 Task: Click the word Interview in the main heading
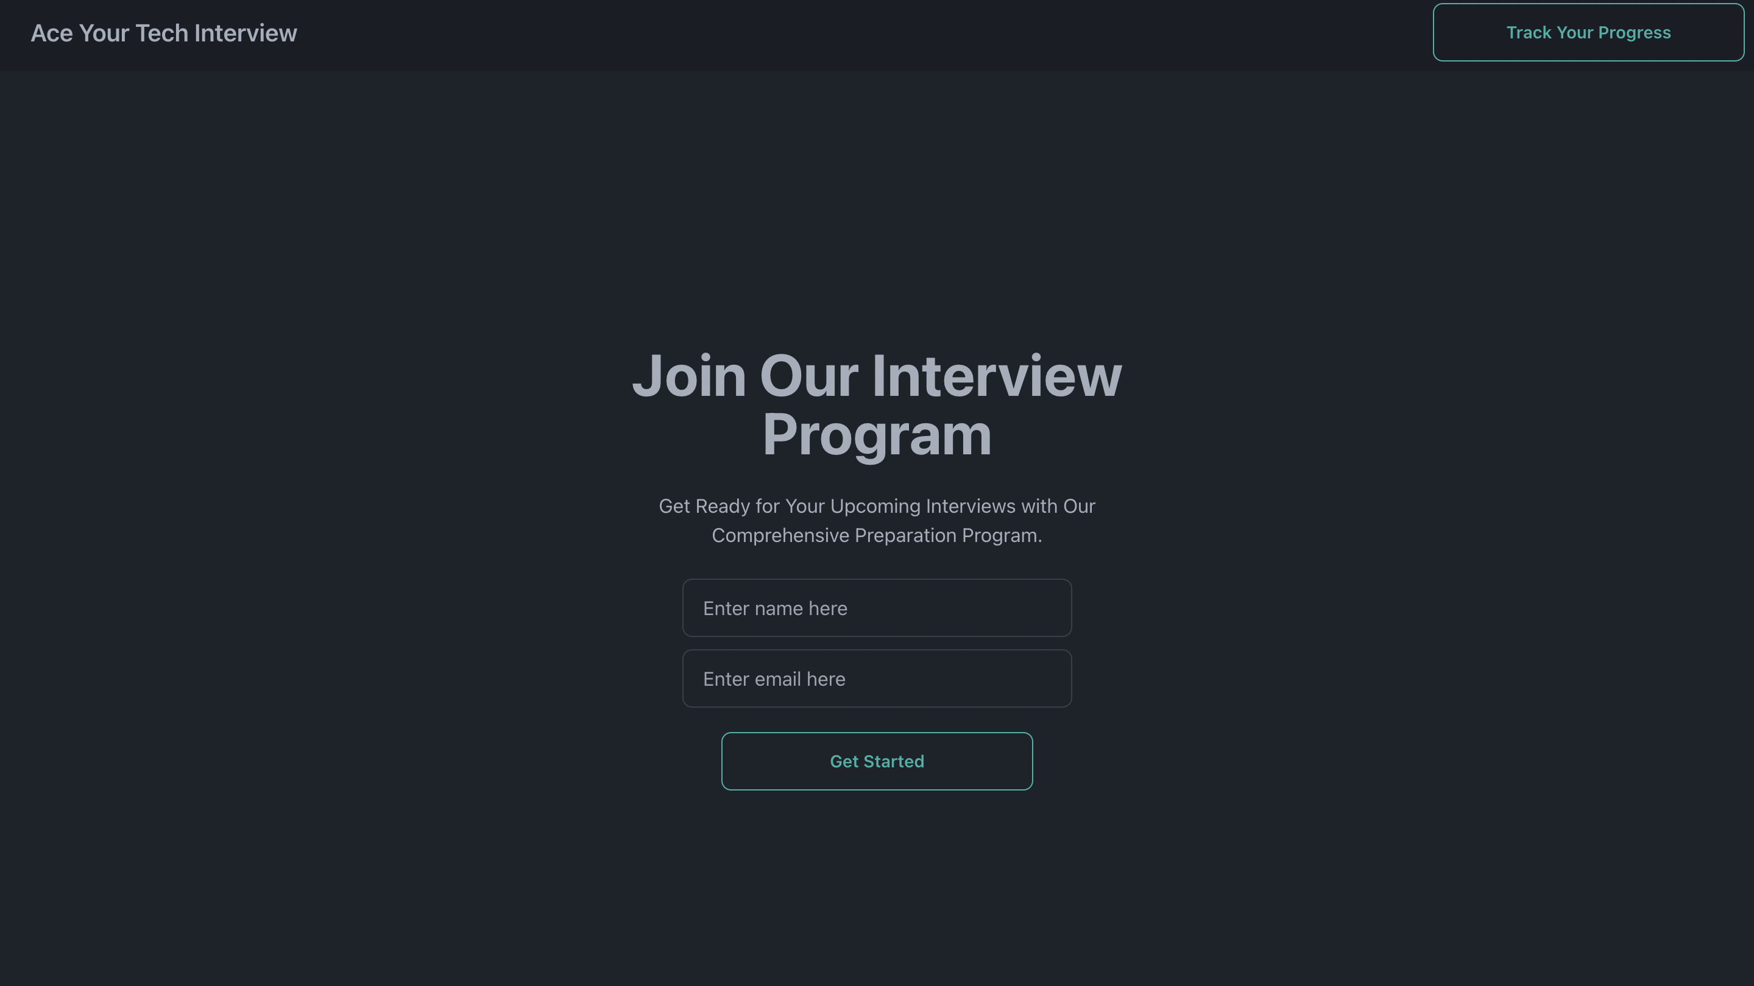coord(997,376)
